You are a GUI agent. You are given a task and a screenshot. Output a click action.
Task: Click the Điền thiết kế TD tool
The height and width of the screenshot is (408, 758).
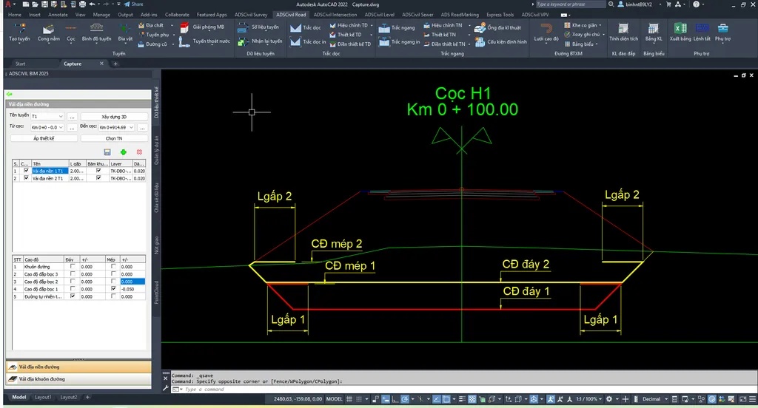(x=350, y=44)
